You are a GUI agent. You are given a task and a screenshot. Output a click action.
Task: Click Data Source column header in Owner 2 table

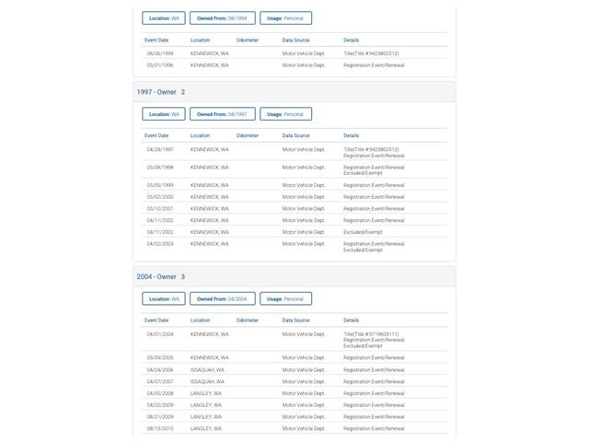point(295,135)
